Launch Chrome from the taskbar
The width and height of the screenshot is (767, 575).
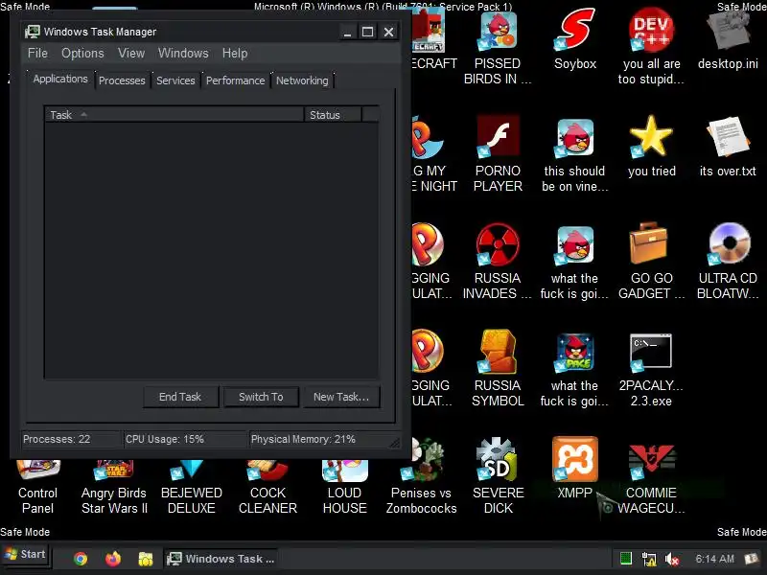(x=81, y=559)
